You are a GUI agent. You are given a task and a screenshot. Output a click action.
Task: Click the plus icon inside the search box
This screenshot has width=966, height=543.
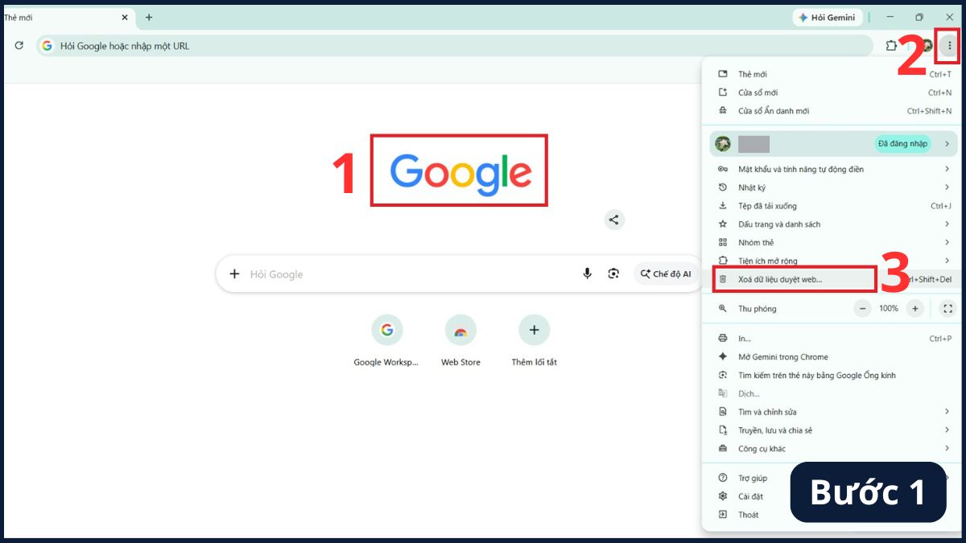pyautogui.click(x=234, y=274)
